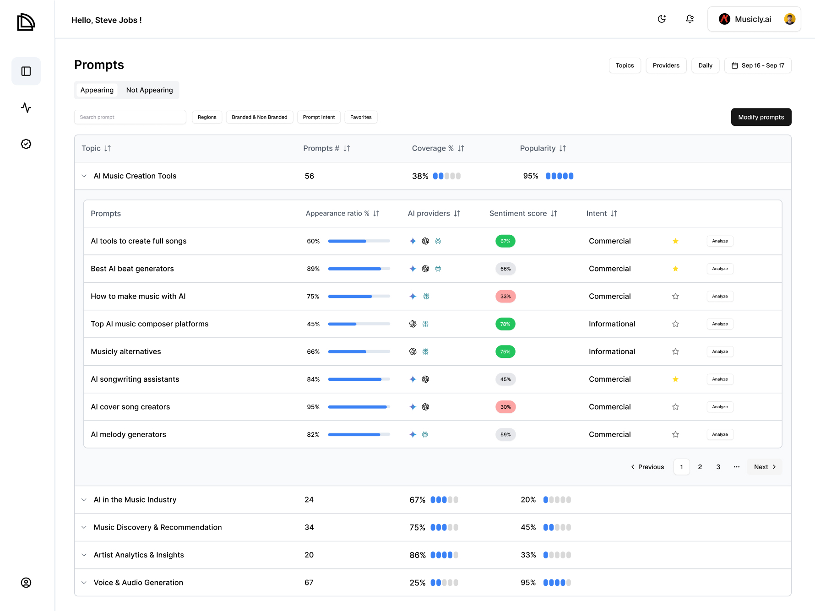
Task: Star the 'AI melody generators' prompt
Action: tap(675, 434)
